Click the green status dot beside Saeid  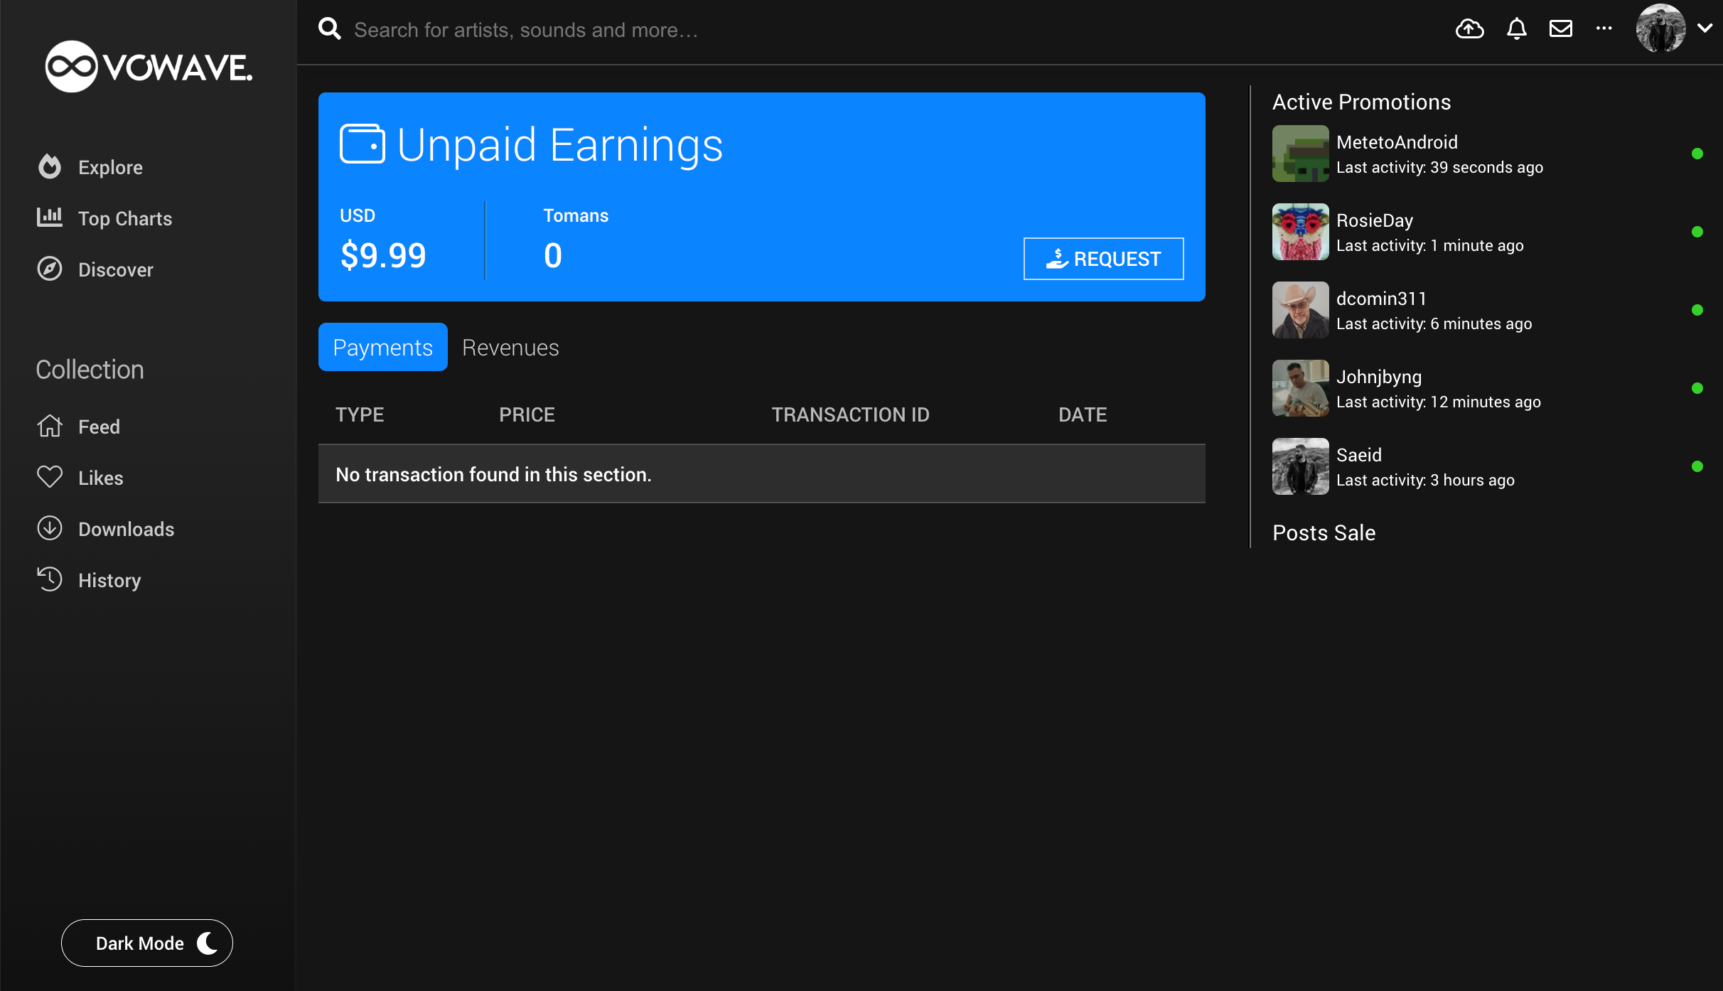(1699, 467)
